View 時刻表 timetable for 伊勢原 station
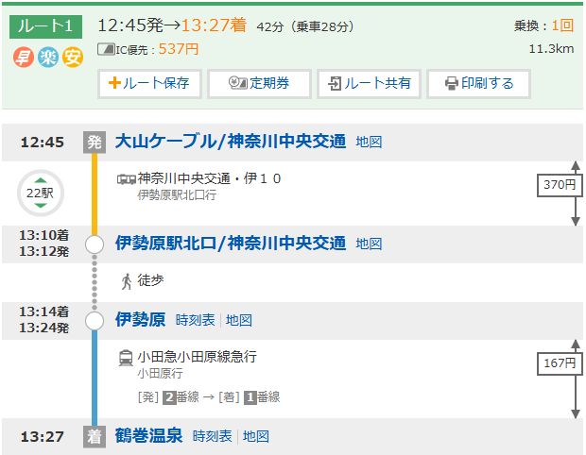 [195, 320]
